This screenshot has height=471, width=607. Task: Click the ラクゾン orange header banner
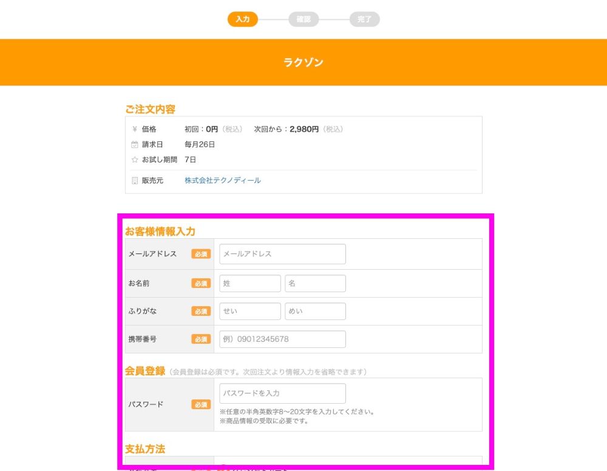[303, 62]
